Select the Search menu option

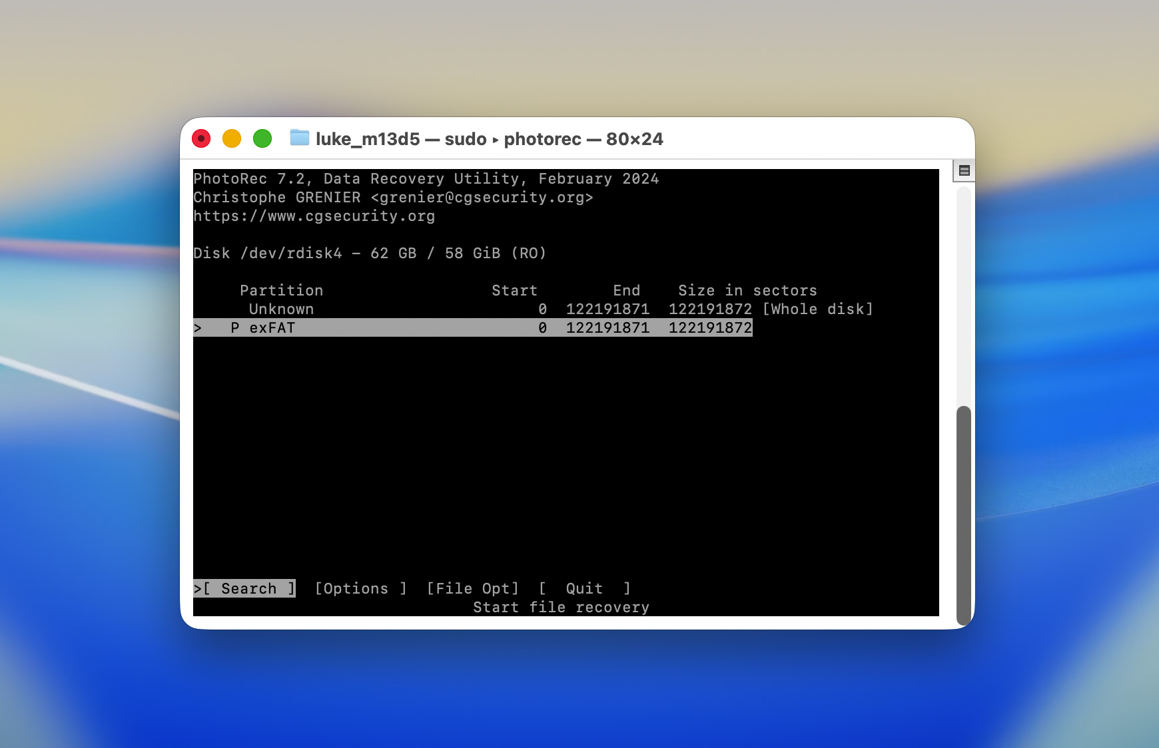(x=244, y=588)
